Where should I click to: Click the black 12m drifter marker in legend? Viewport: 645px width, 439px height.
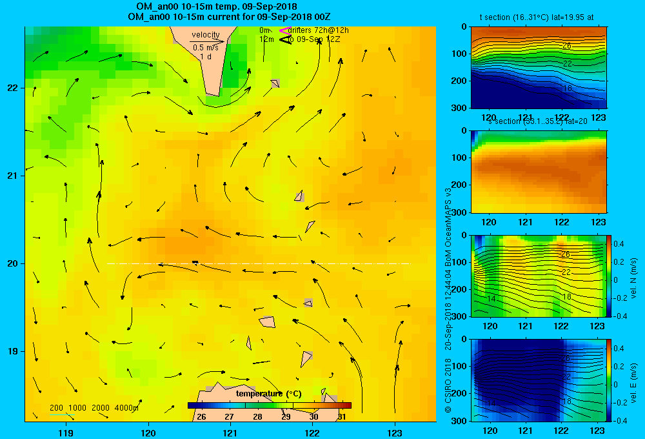click(285, 40)
